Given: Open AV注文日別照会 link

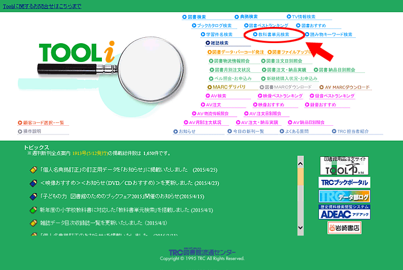Looking at the screenshot, I should pyautogui.click(x=263, y=114).
